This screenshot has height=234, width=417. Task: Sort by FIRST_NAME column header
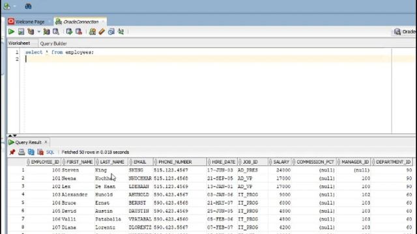(78, 162)
